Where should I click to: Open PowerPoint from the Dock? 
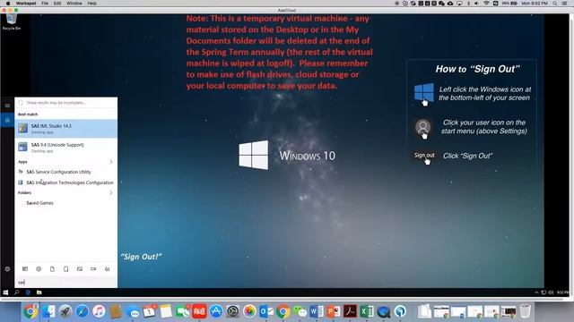[333, 311]
